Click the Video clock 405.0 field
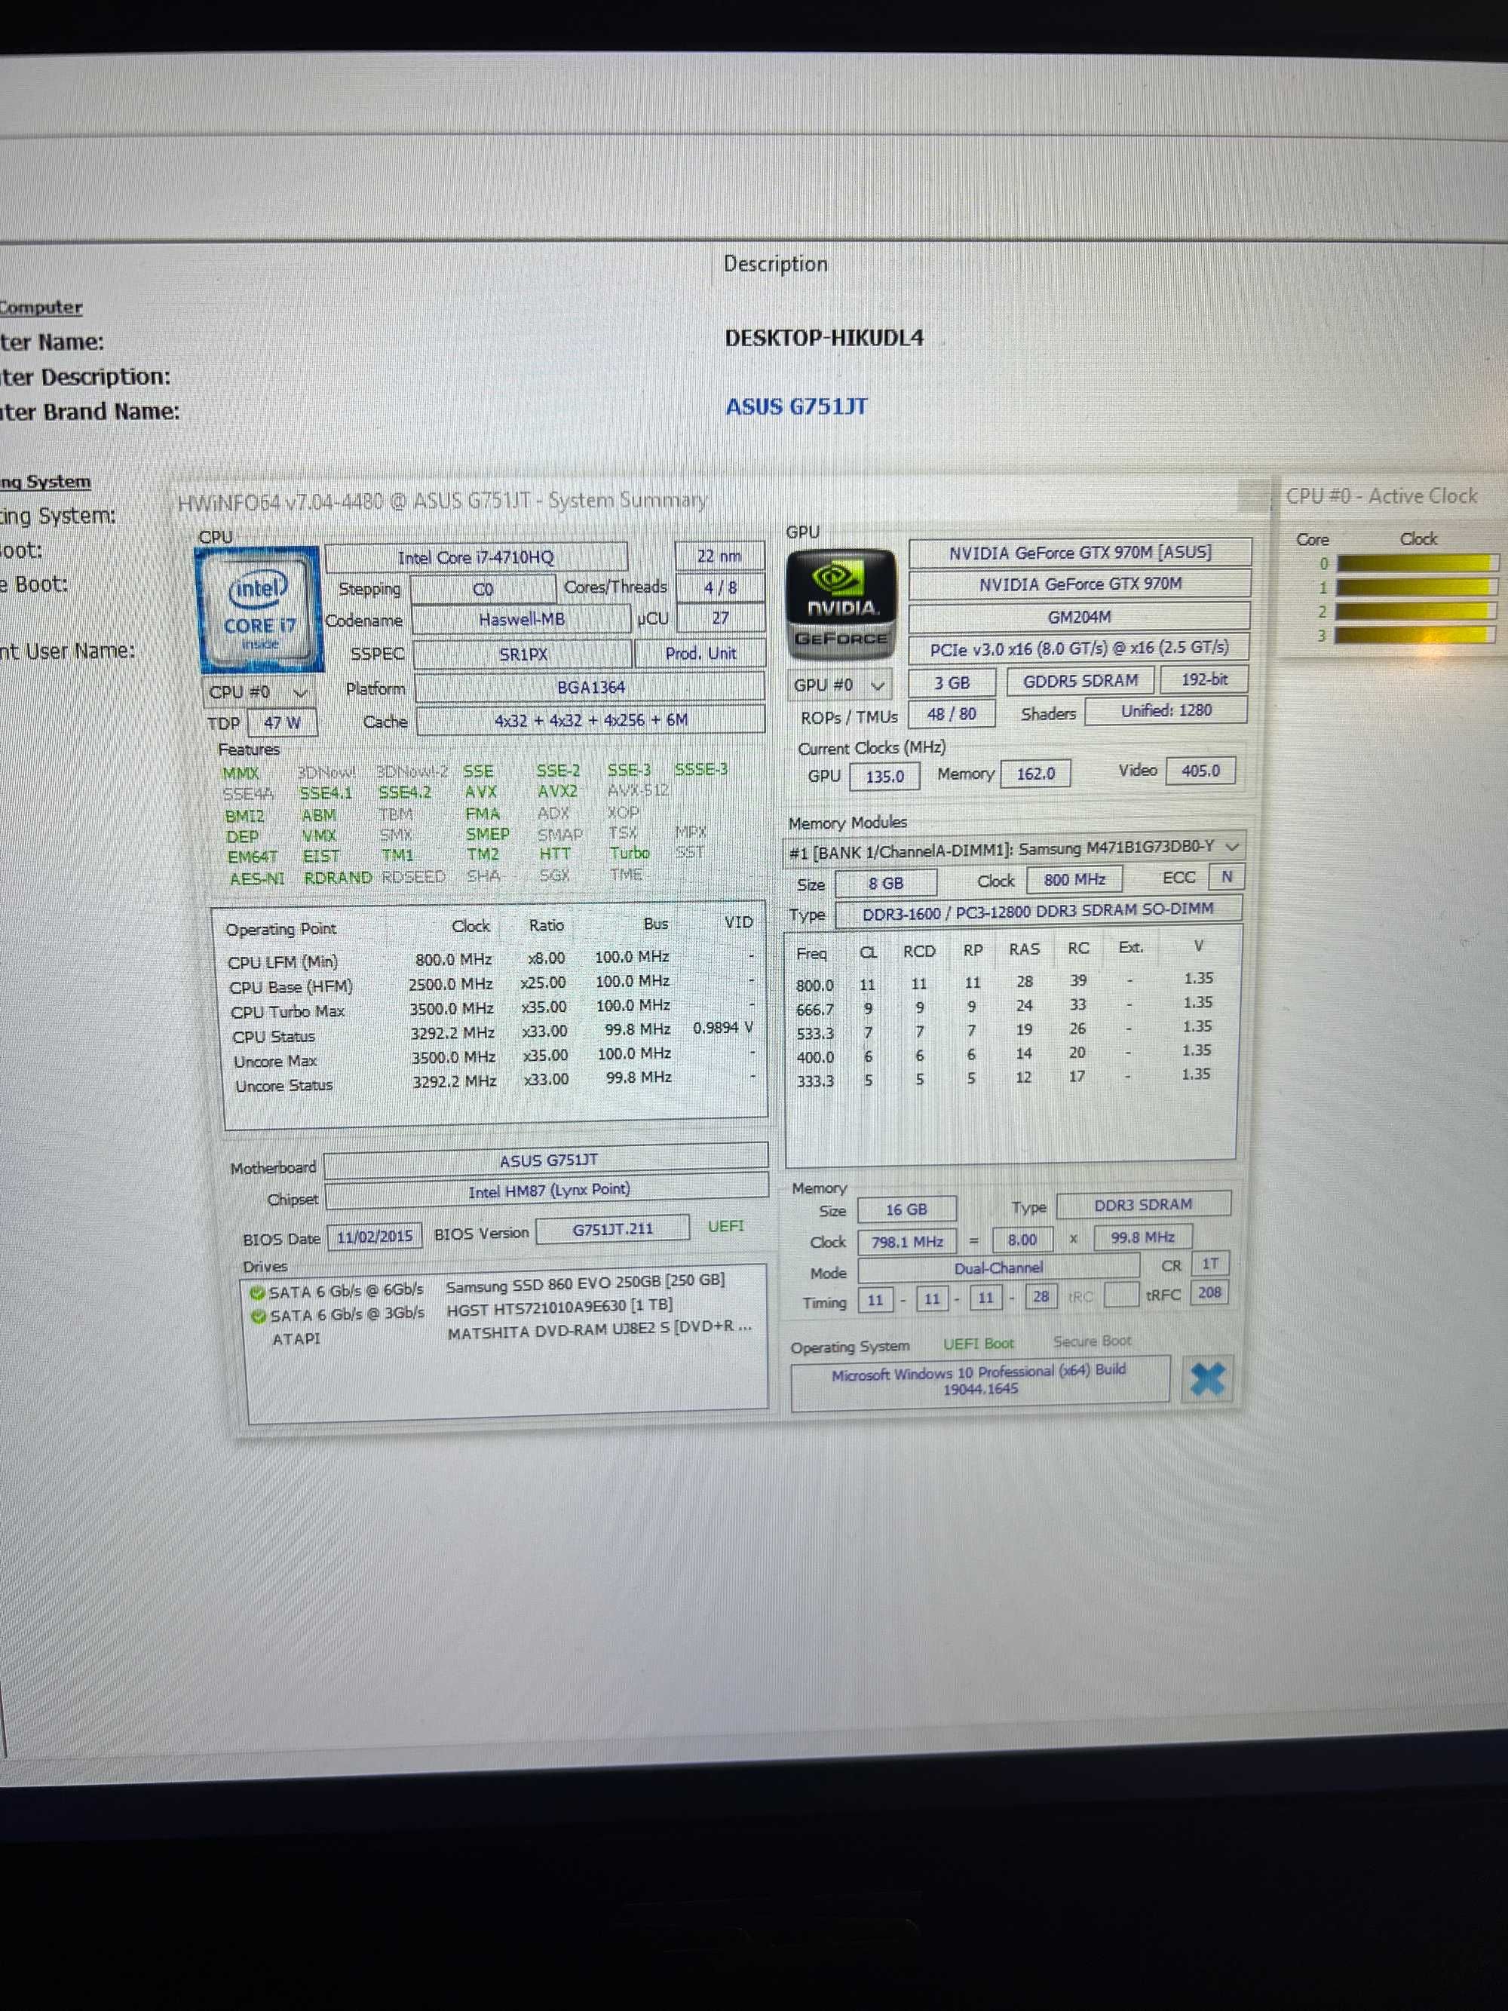1508x2011 pixels. point(1200,771)
